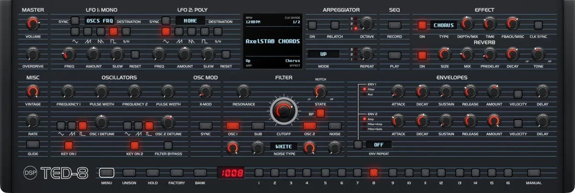
Task: Toggle the oscillator mod SYNC button
Action: [x=206, y=126]
